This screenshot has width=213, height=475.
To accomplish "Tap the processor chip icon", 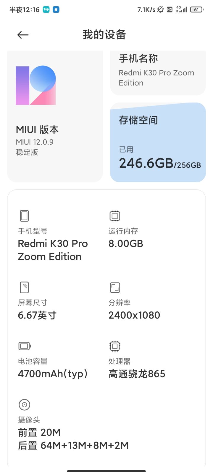I will point(115,346).
